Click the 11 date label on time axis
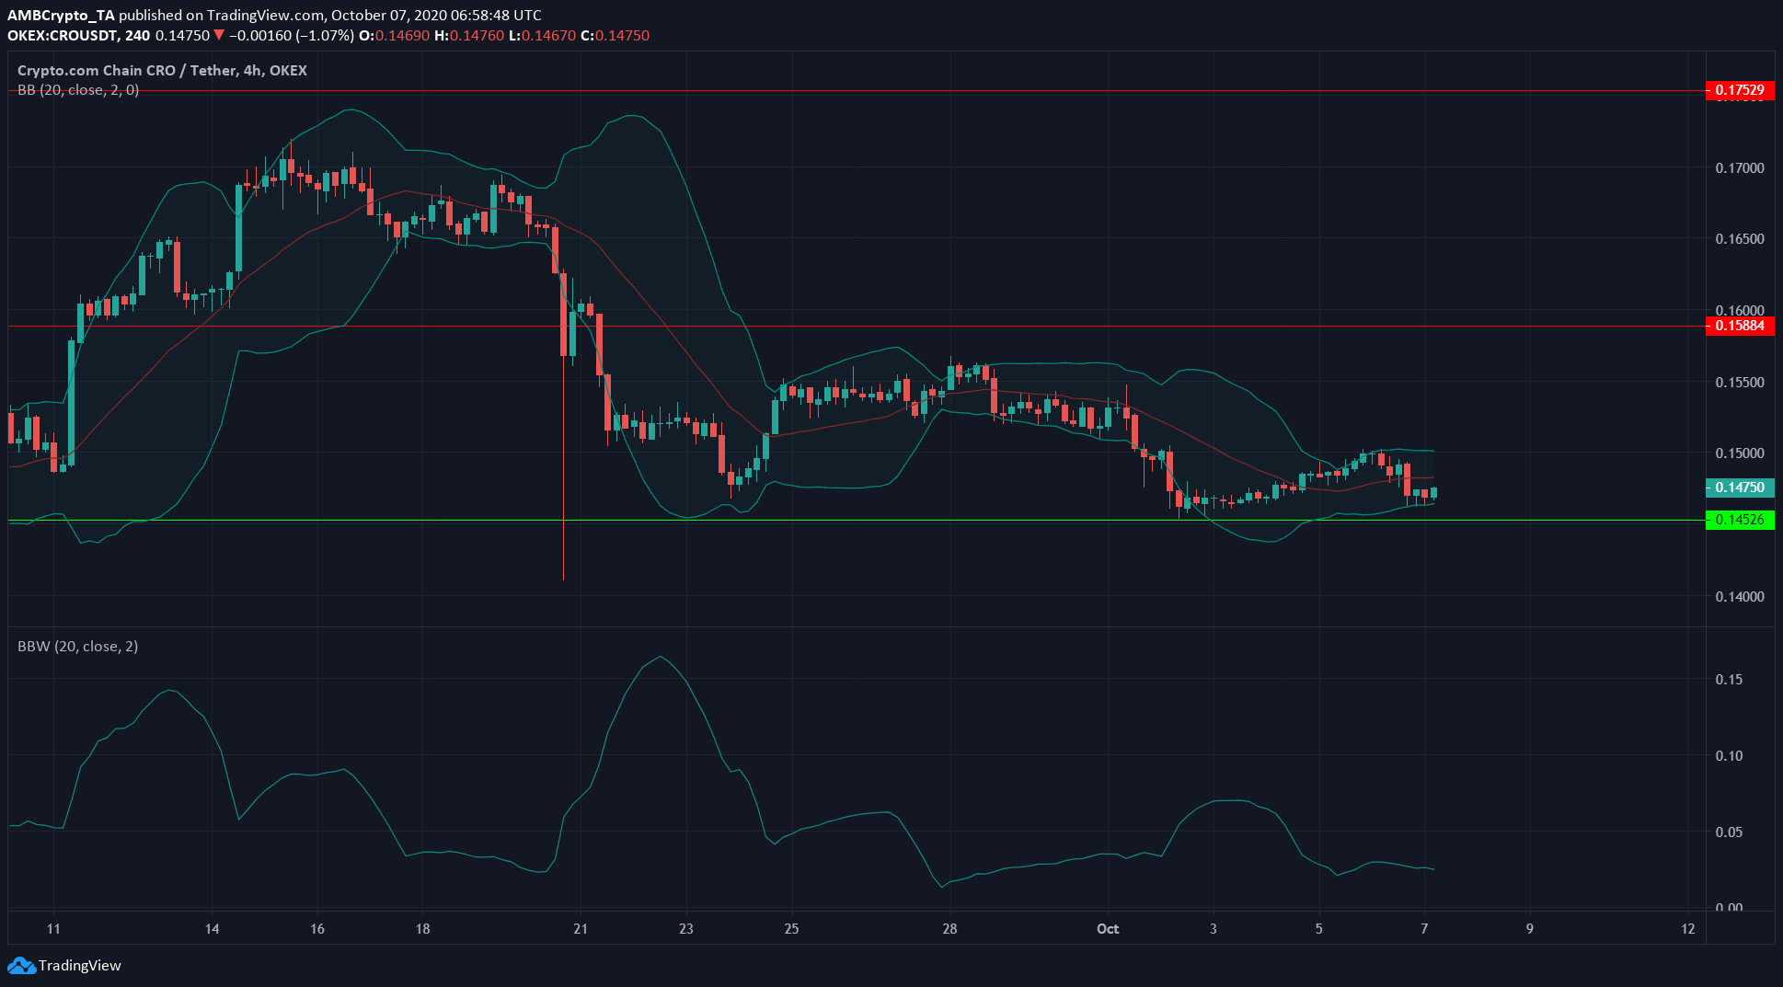Viewport: 1783px width, 987px height. tap(53, 928)
